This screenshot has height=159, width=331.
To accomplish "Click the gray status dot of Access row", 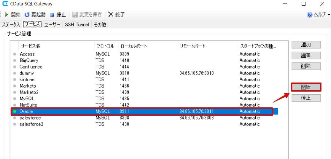I will click(x=15, y=54).
